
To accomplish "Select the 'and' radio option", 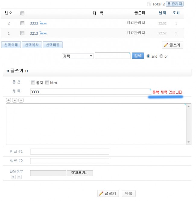I will point(148,56).
